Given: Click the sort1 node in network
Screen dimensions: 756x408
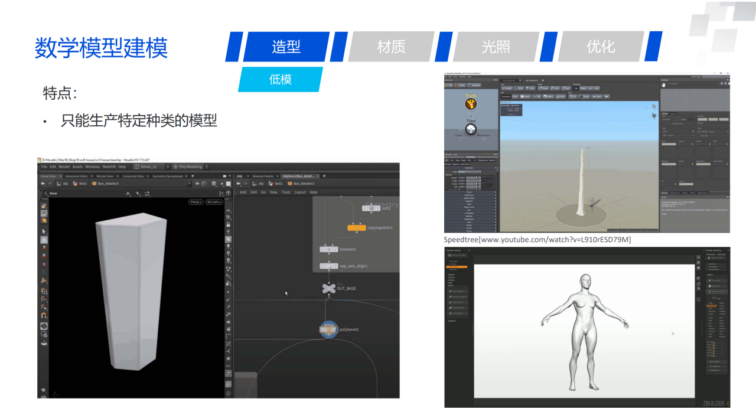Looking at the screenshot, I should (372, 208).
